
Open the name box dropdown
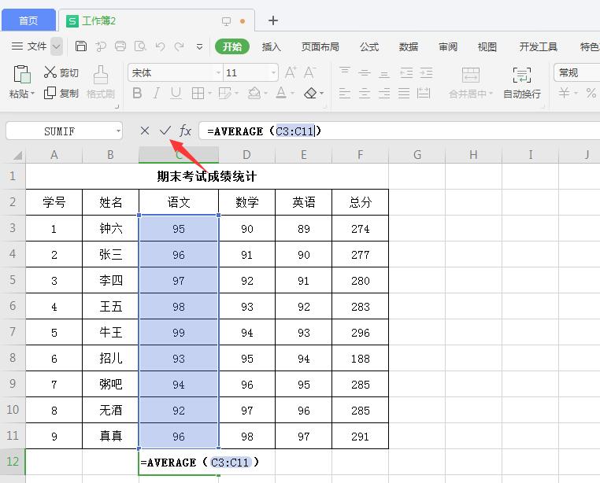click(x=118, y=131)
